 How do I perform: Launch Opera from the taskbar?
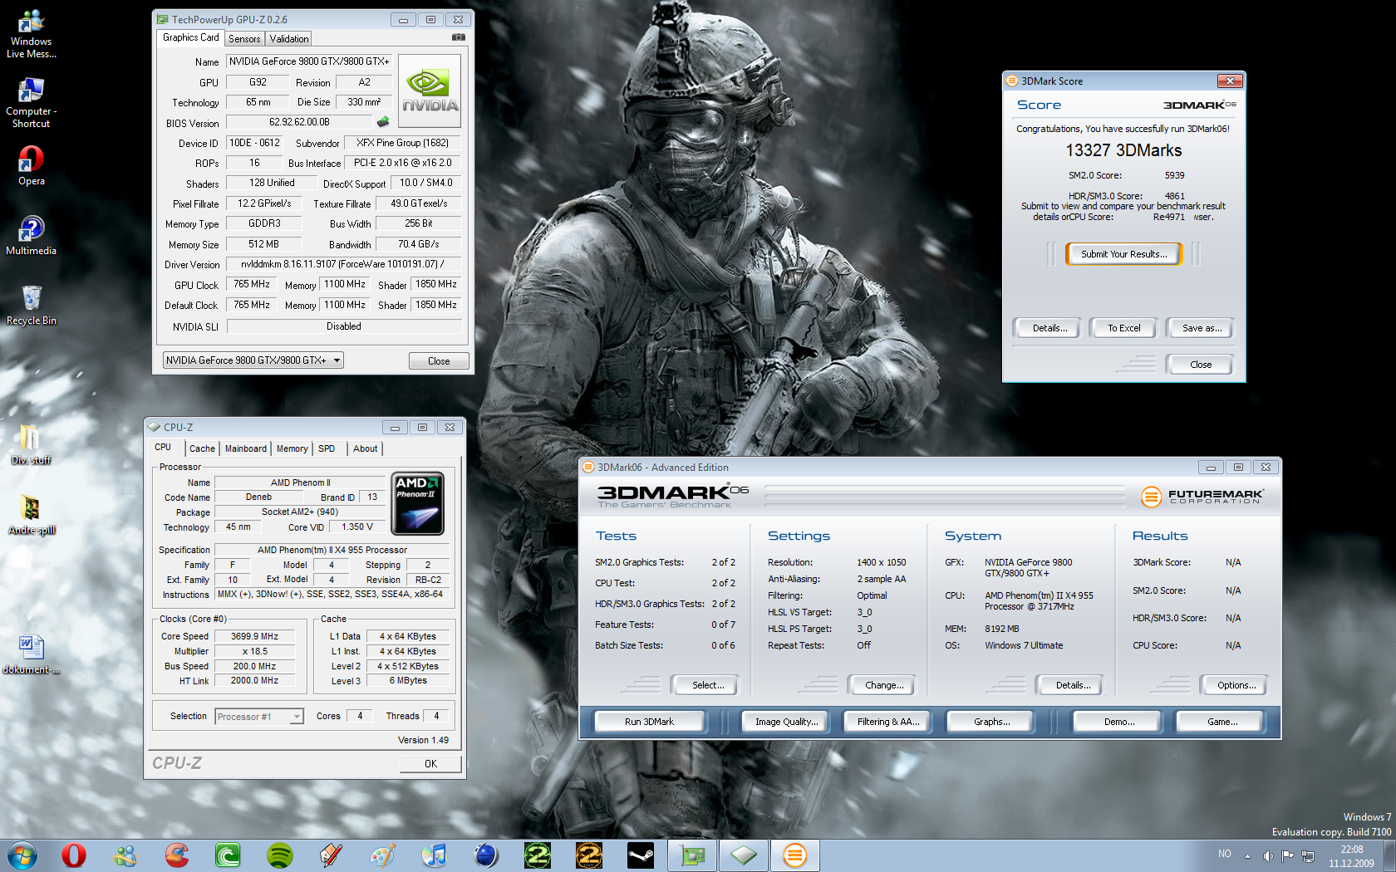[x=74, y=855]
